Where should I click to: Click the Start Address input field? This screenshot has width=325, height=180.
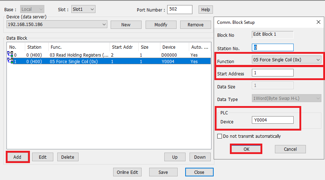point(272,73)
